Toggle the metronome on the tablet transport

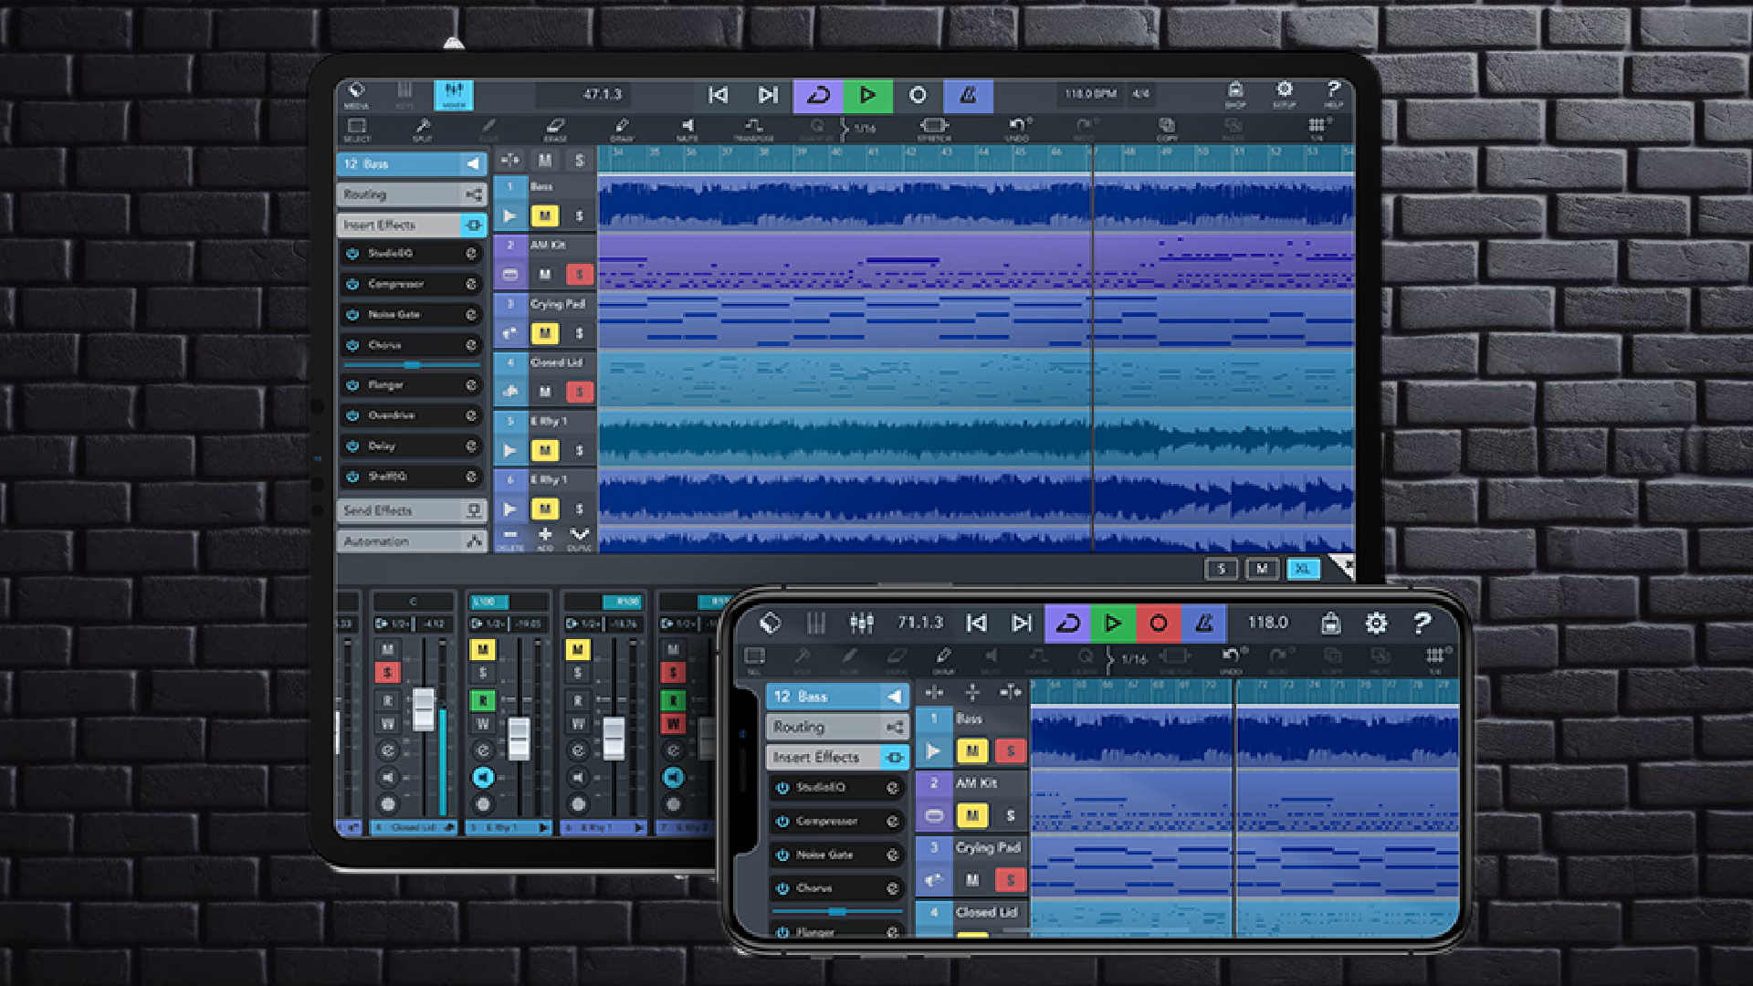tap(968, 95)
